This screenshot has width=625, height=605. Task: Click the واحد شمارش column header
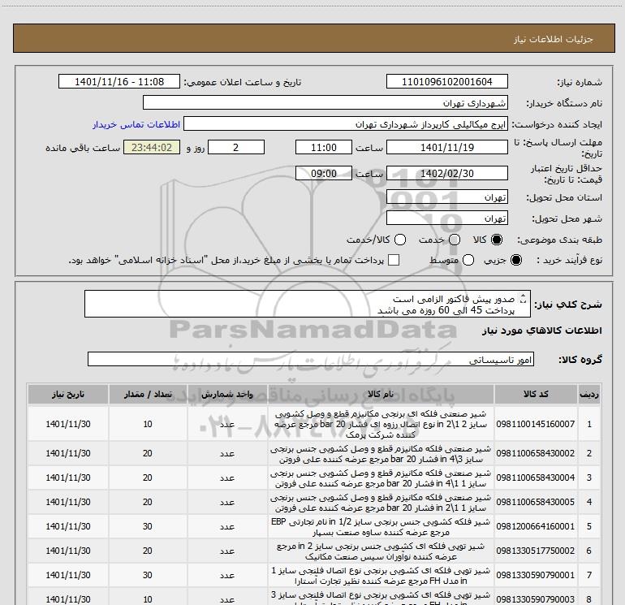(x=227, y=395)
